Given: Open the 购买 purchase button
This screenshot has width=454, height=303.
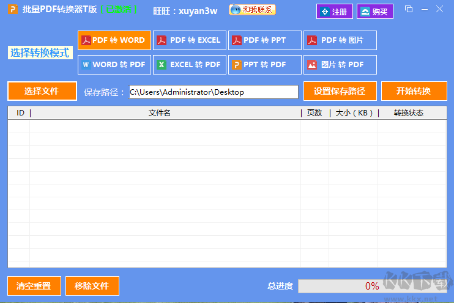Looking at the screenshot, I should coord(375,12).
